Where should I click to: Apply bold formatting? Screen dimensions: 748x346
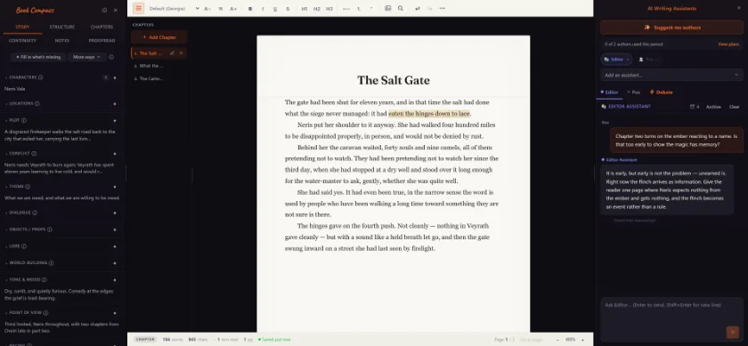click(x=250, y=9)
